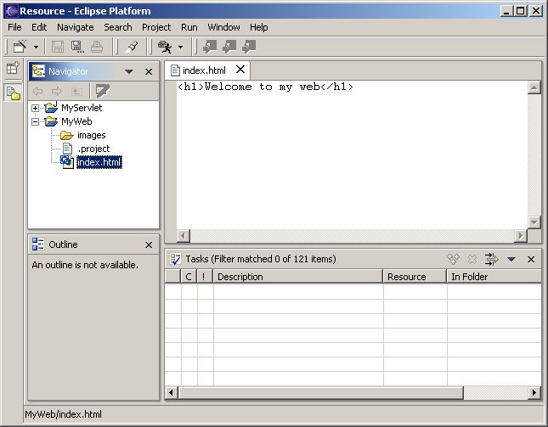This screenshot has width=548, height=427.
Task: Select the images folder in Navigator
Action: (91, 135)
